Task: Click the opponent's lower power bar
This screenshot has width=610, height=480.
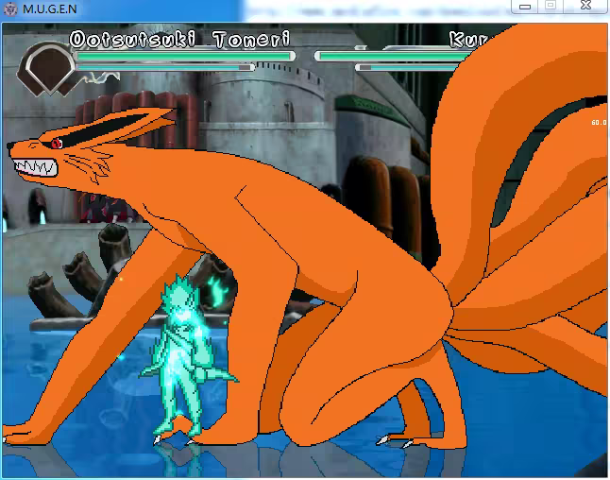Action: click(x=406, y=67)
